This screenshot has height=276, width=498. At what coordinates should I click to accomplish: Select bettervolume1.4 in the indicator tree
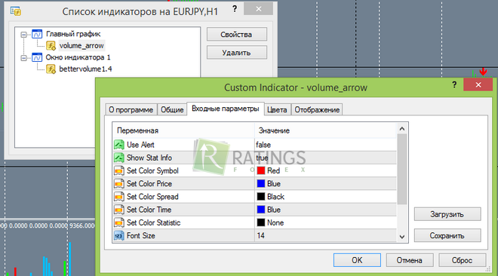85,69
